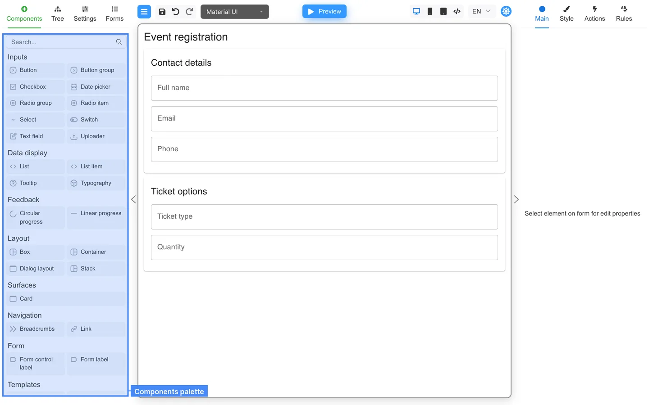Switch to the Rules properties tab

[624, 14]
